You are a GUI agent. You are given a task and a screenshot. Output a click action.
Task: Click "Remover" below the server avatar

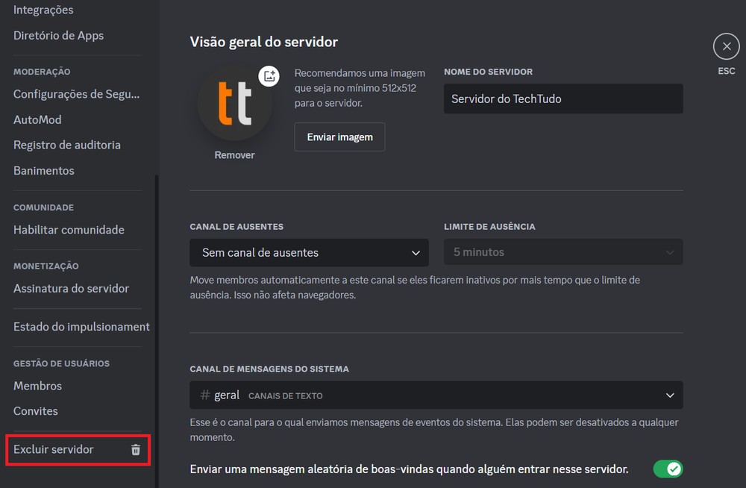click(x=234, y=154)
